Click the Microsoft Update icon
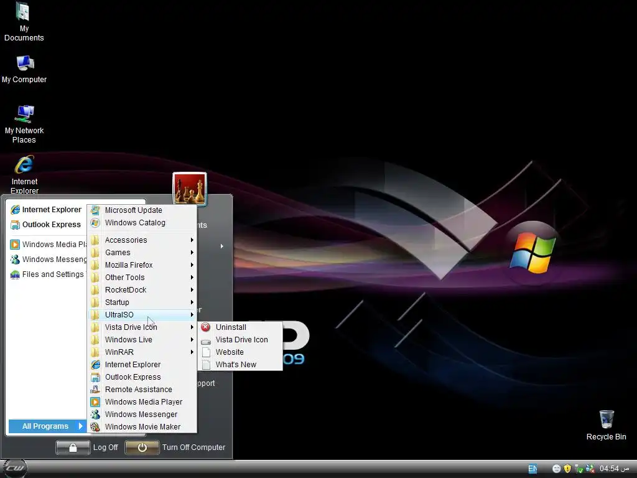Screen dimensions: 637x478 (95, 210)
